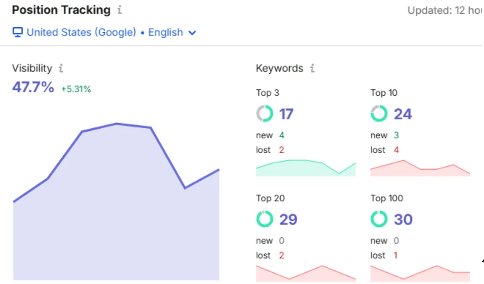The height and width of the screenshot is (284, 484).
Task: Click the Top 100 lost keywords value 1
Action: click(395, 255)
